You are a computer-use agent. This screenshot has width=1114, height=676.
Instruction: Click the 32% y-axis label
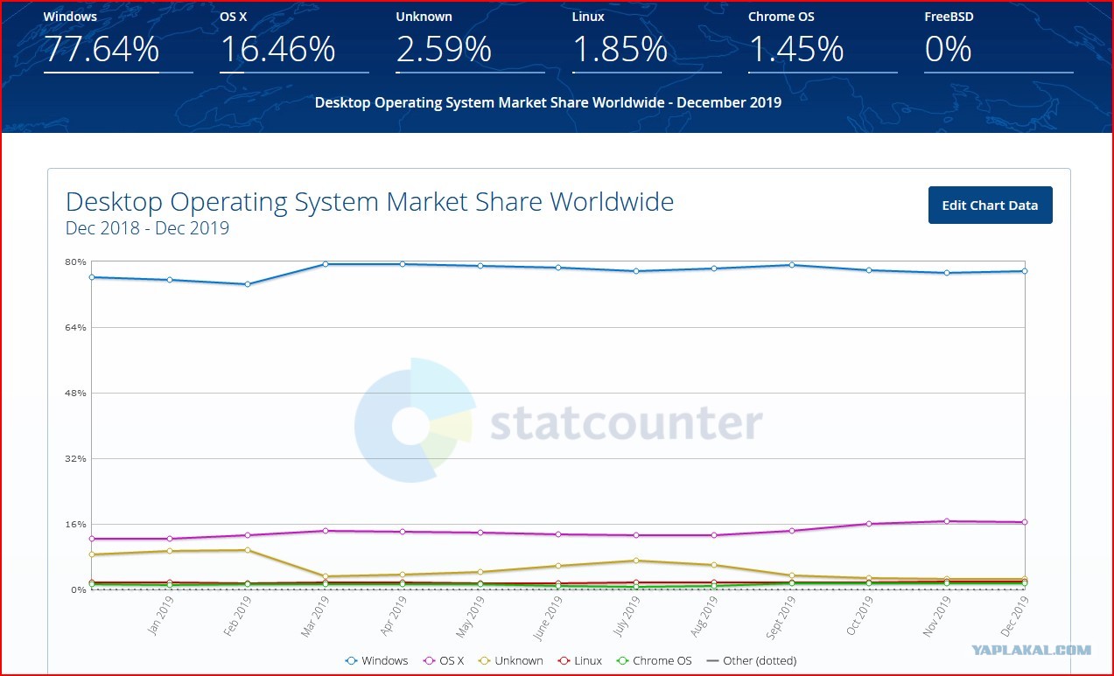[75, 459]
